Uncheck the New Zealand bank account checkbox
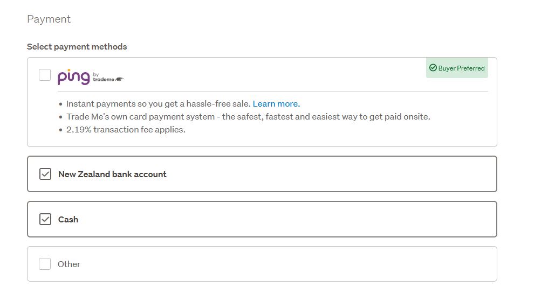The image size is (555, 294). pyautogui.click(x=45, y=174)
